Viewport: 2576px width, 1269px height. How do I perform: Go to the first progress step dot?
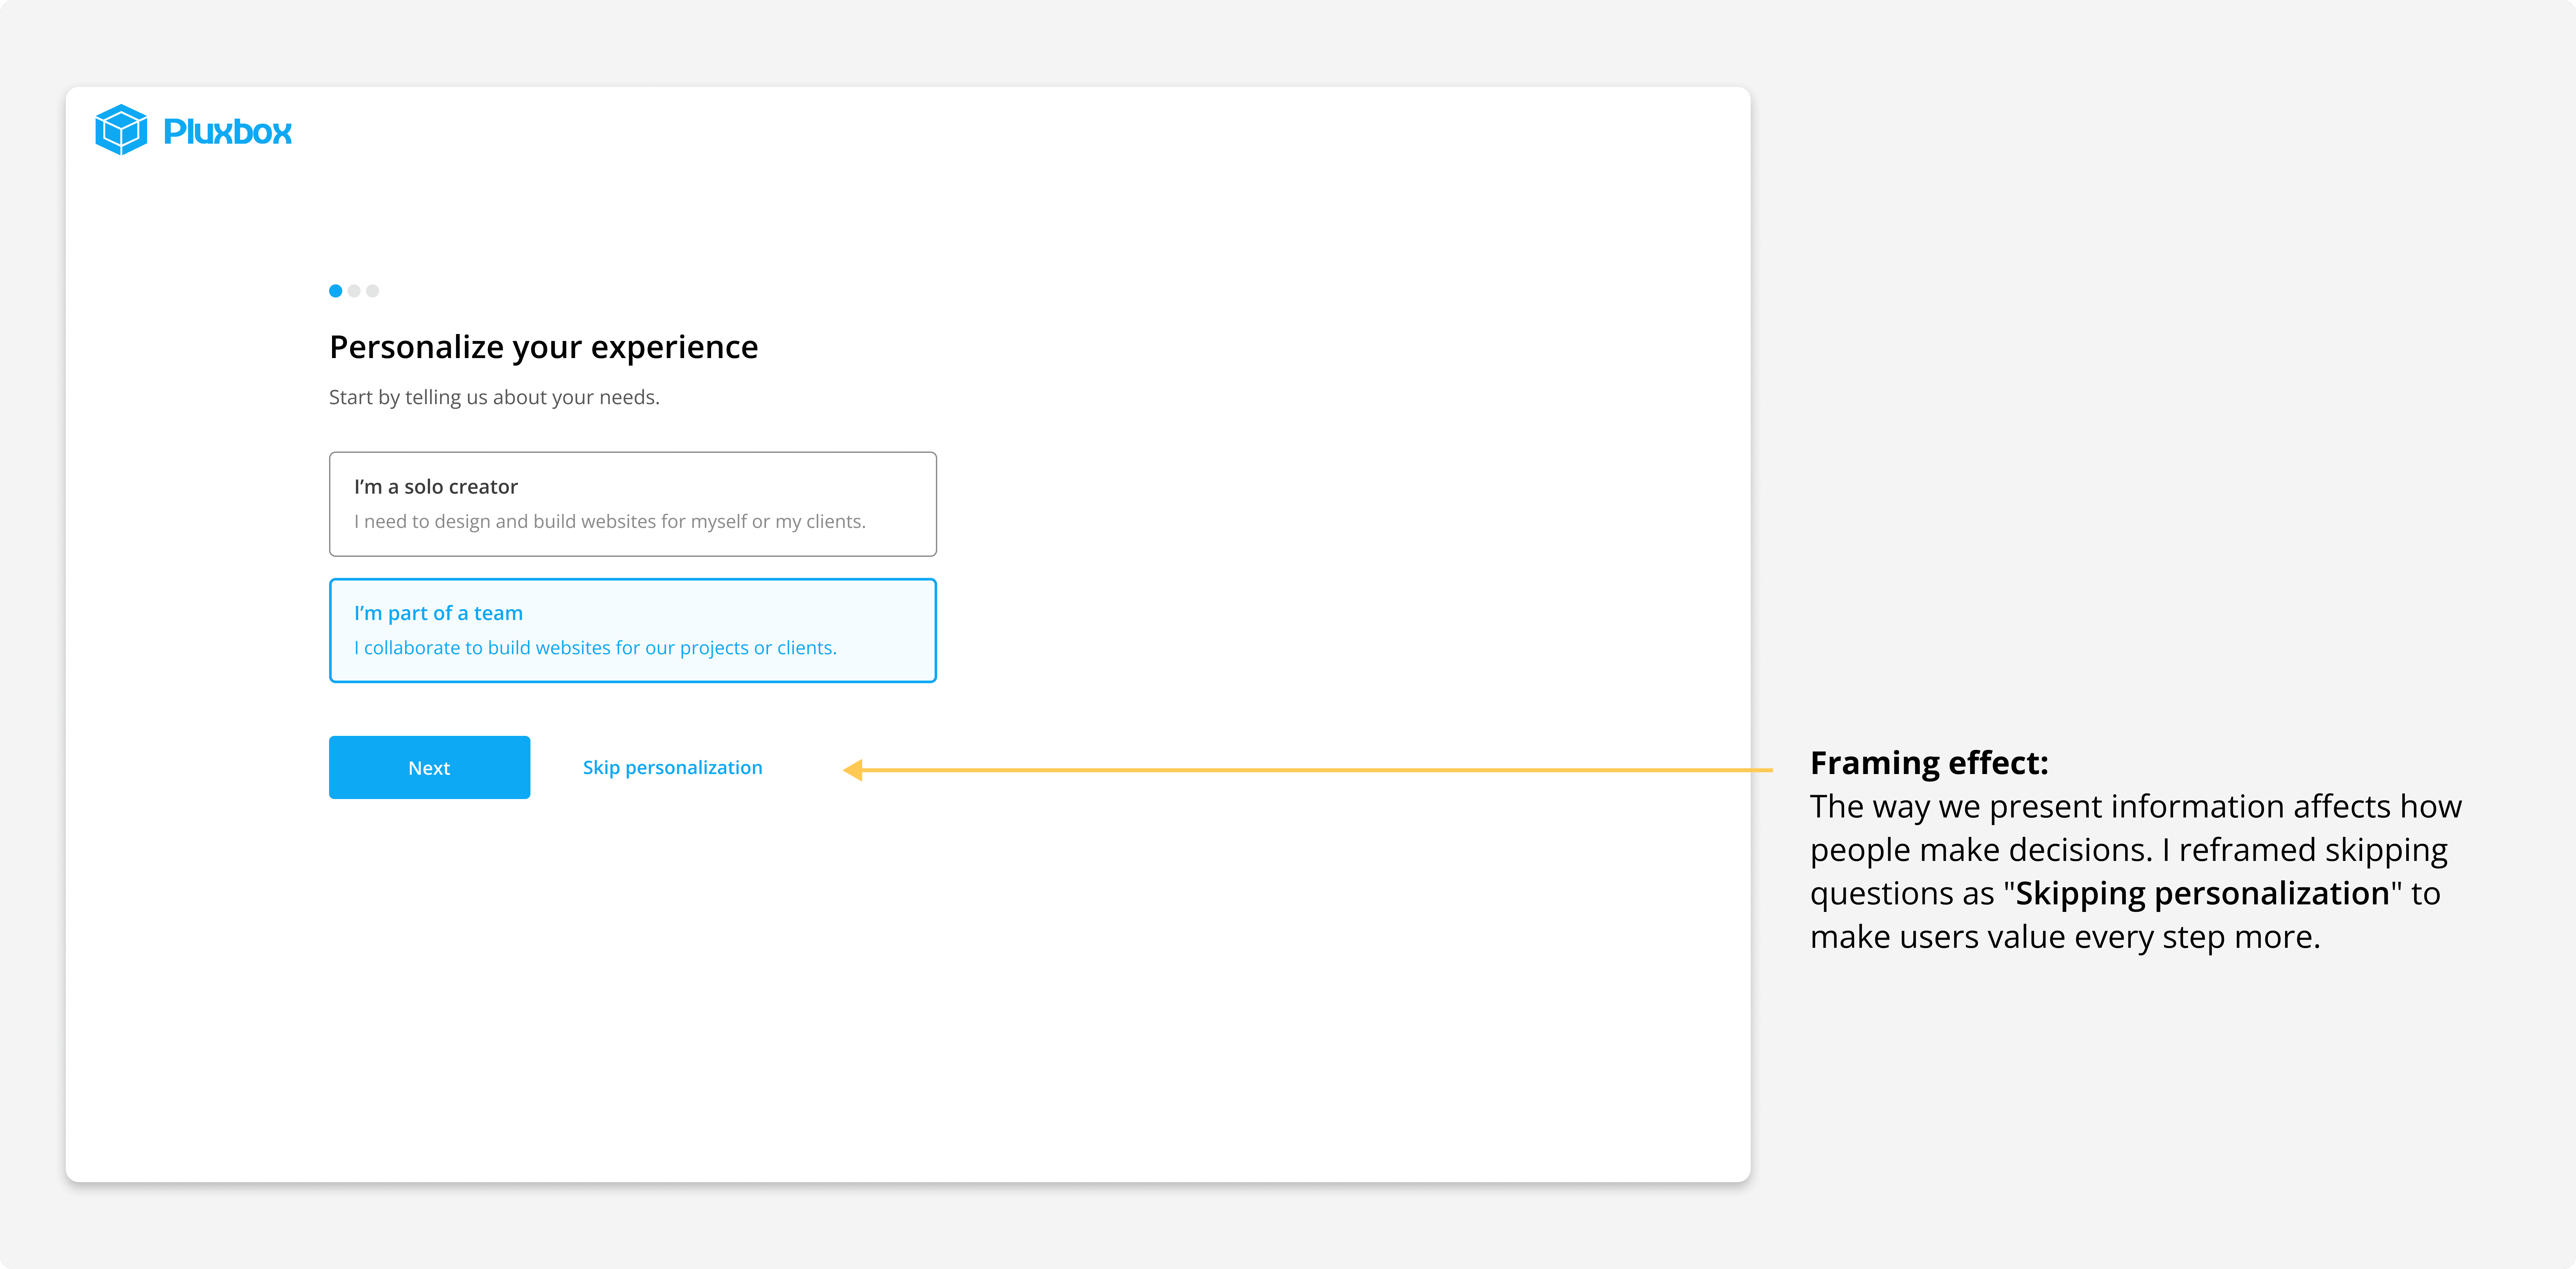click(x=336, y=291)
